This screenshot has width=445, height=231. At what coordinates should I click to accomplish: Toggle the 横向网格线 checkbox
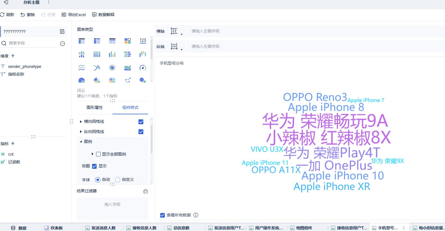coord(141,122)
